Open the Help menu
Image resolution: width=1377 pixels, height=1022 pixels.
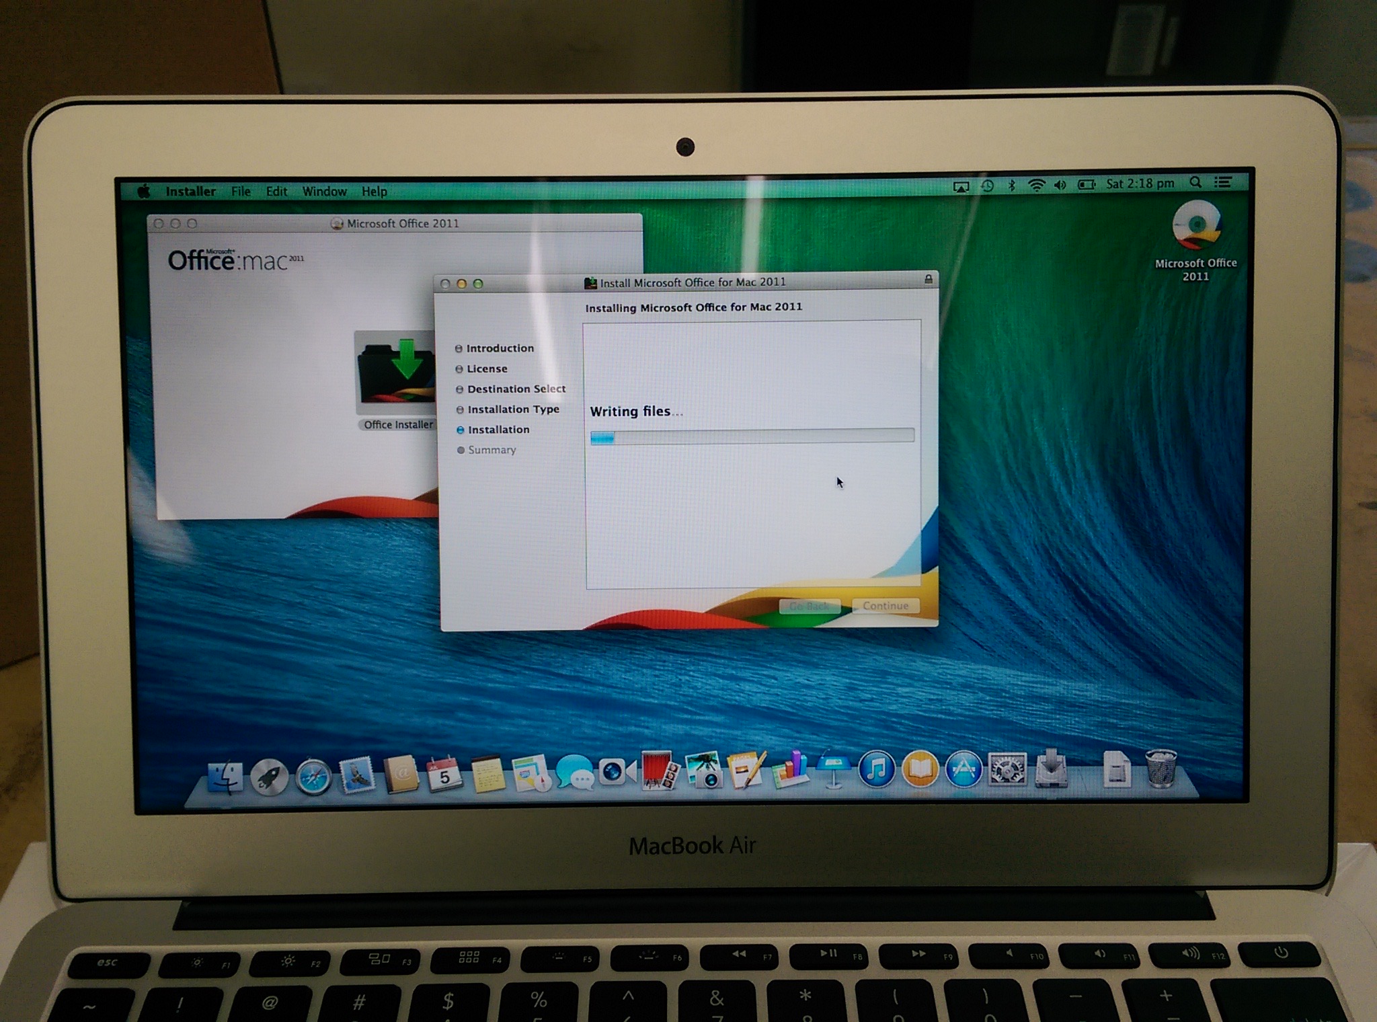click(375, 192)
